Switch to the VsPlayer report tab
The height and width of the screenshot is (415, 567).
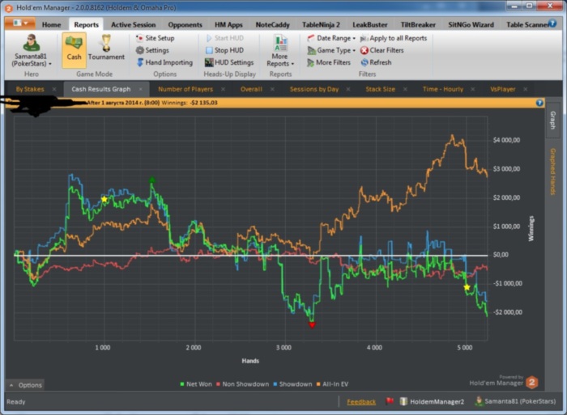503,89
